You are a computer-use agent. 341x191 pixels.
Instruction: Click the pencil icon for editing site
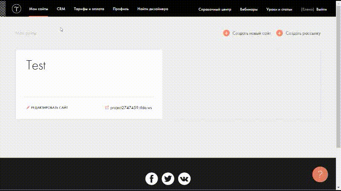pos(28,107)
